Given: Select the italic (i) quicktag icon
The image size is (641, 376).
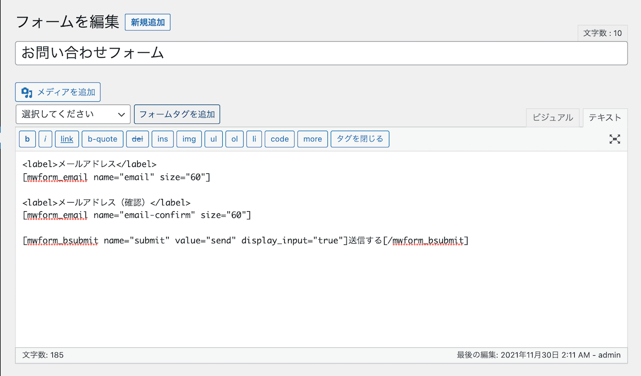Looking at the screenshot, I should coord(44,139).
